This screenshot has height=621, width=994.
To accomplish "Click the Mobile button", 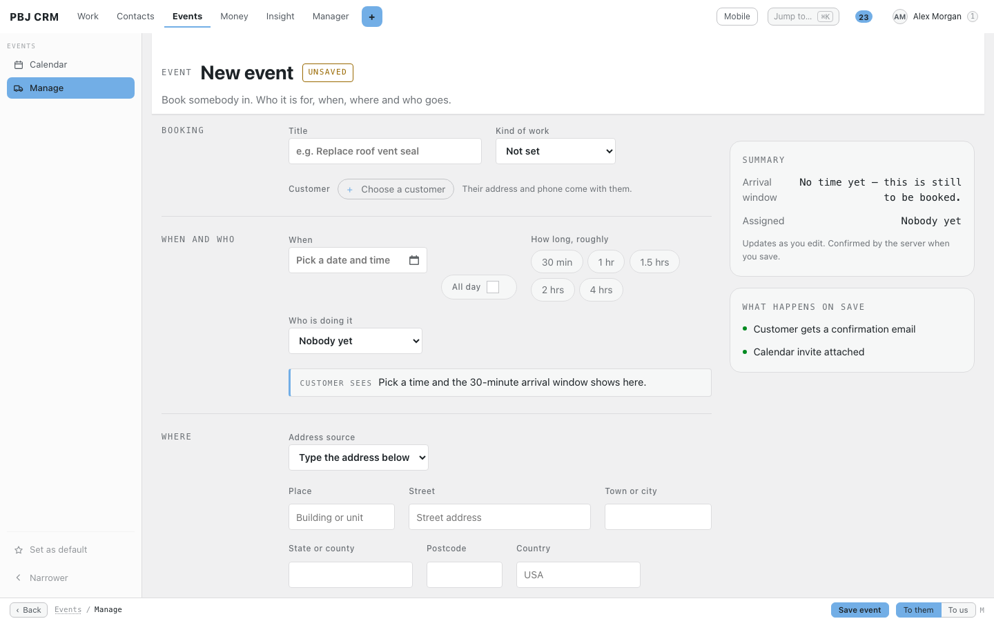I will 737,17.
